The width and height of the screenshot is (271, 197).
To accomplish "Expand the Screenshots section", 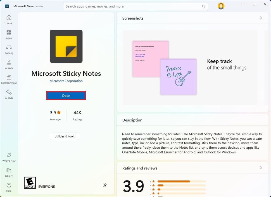I will pyautogui.click(x=261, y=18).
